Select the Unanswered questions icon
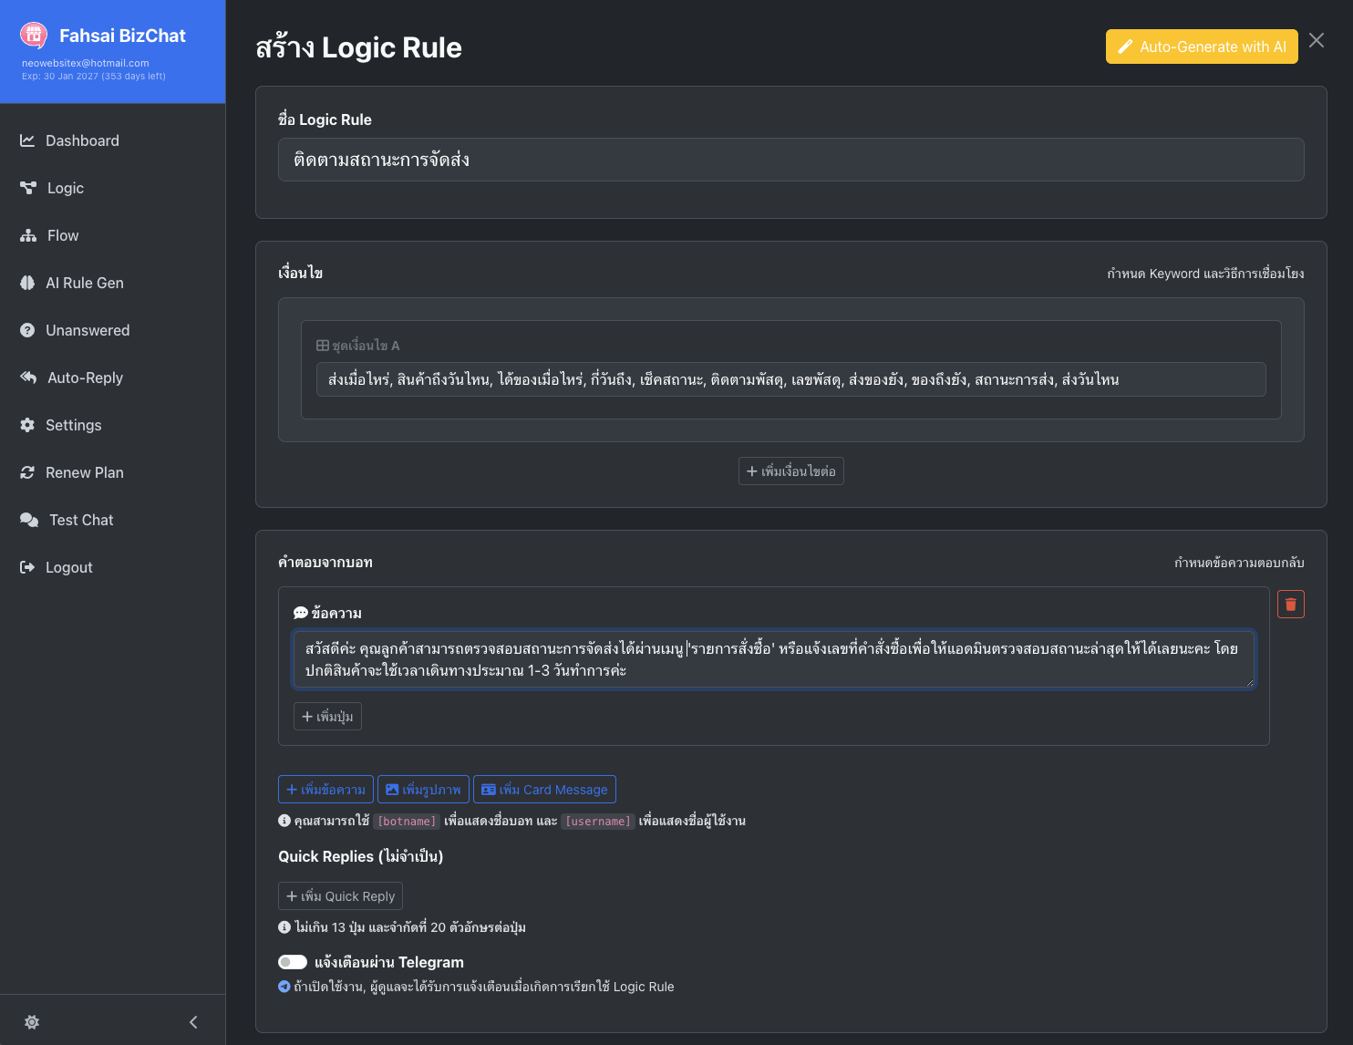 (x=28, y=330)
